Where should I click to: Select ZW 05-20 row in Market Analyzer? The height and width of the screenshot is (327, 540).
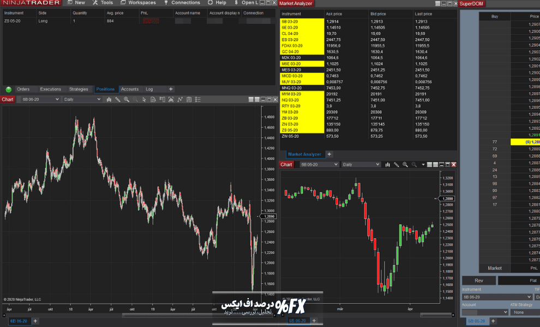tap(368, 136)
